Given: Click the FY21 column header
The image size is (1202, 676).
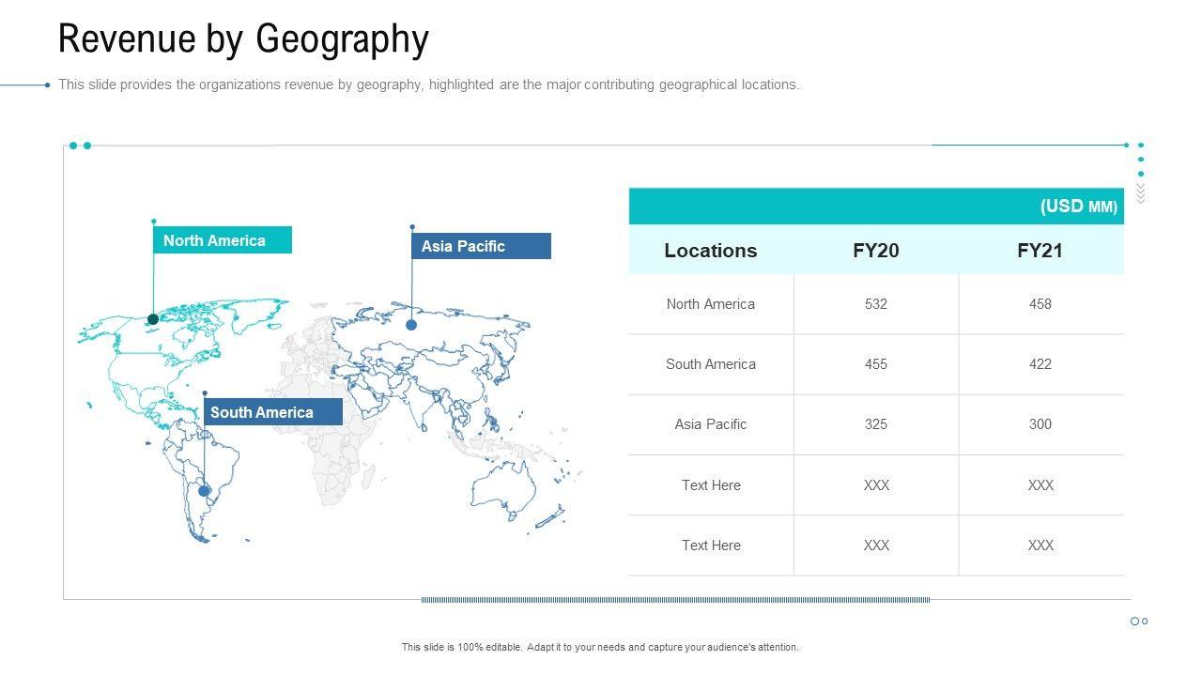Looking at the screenshot, I should [x=1040, y=251].
